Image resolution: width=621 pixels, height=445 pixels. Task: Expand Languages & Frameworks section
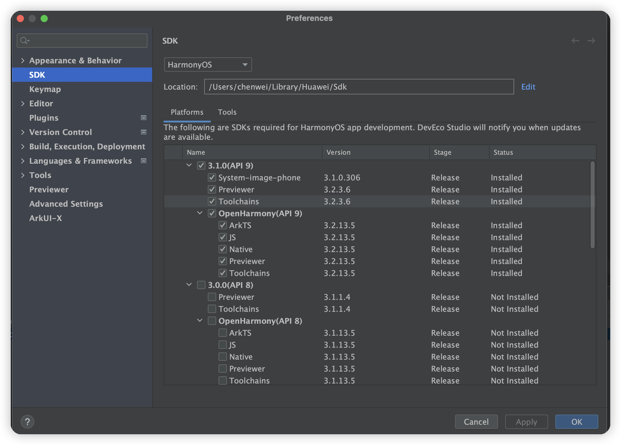pos(23,161)
